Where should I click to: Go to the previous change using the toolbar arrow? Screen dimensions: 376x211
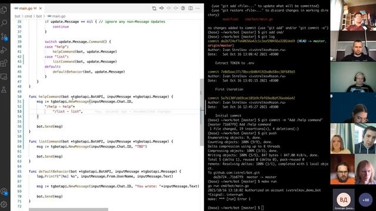tap(169, 8)
